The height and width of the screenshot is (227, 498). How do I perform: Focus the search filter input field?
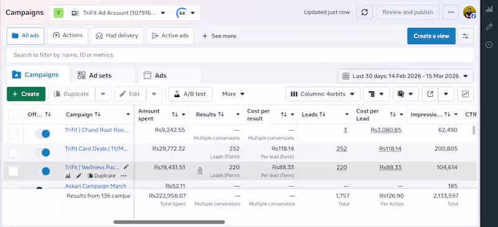(x=240, y=55)
